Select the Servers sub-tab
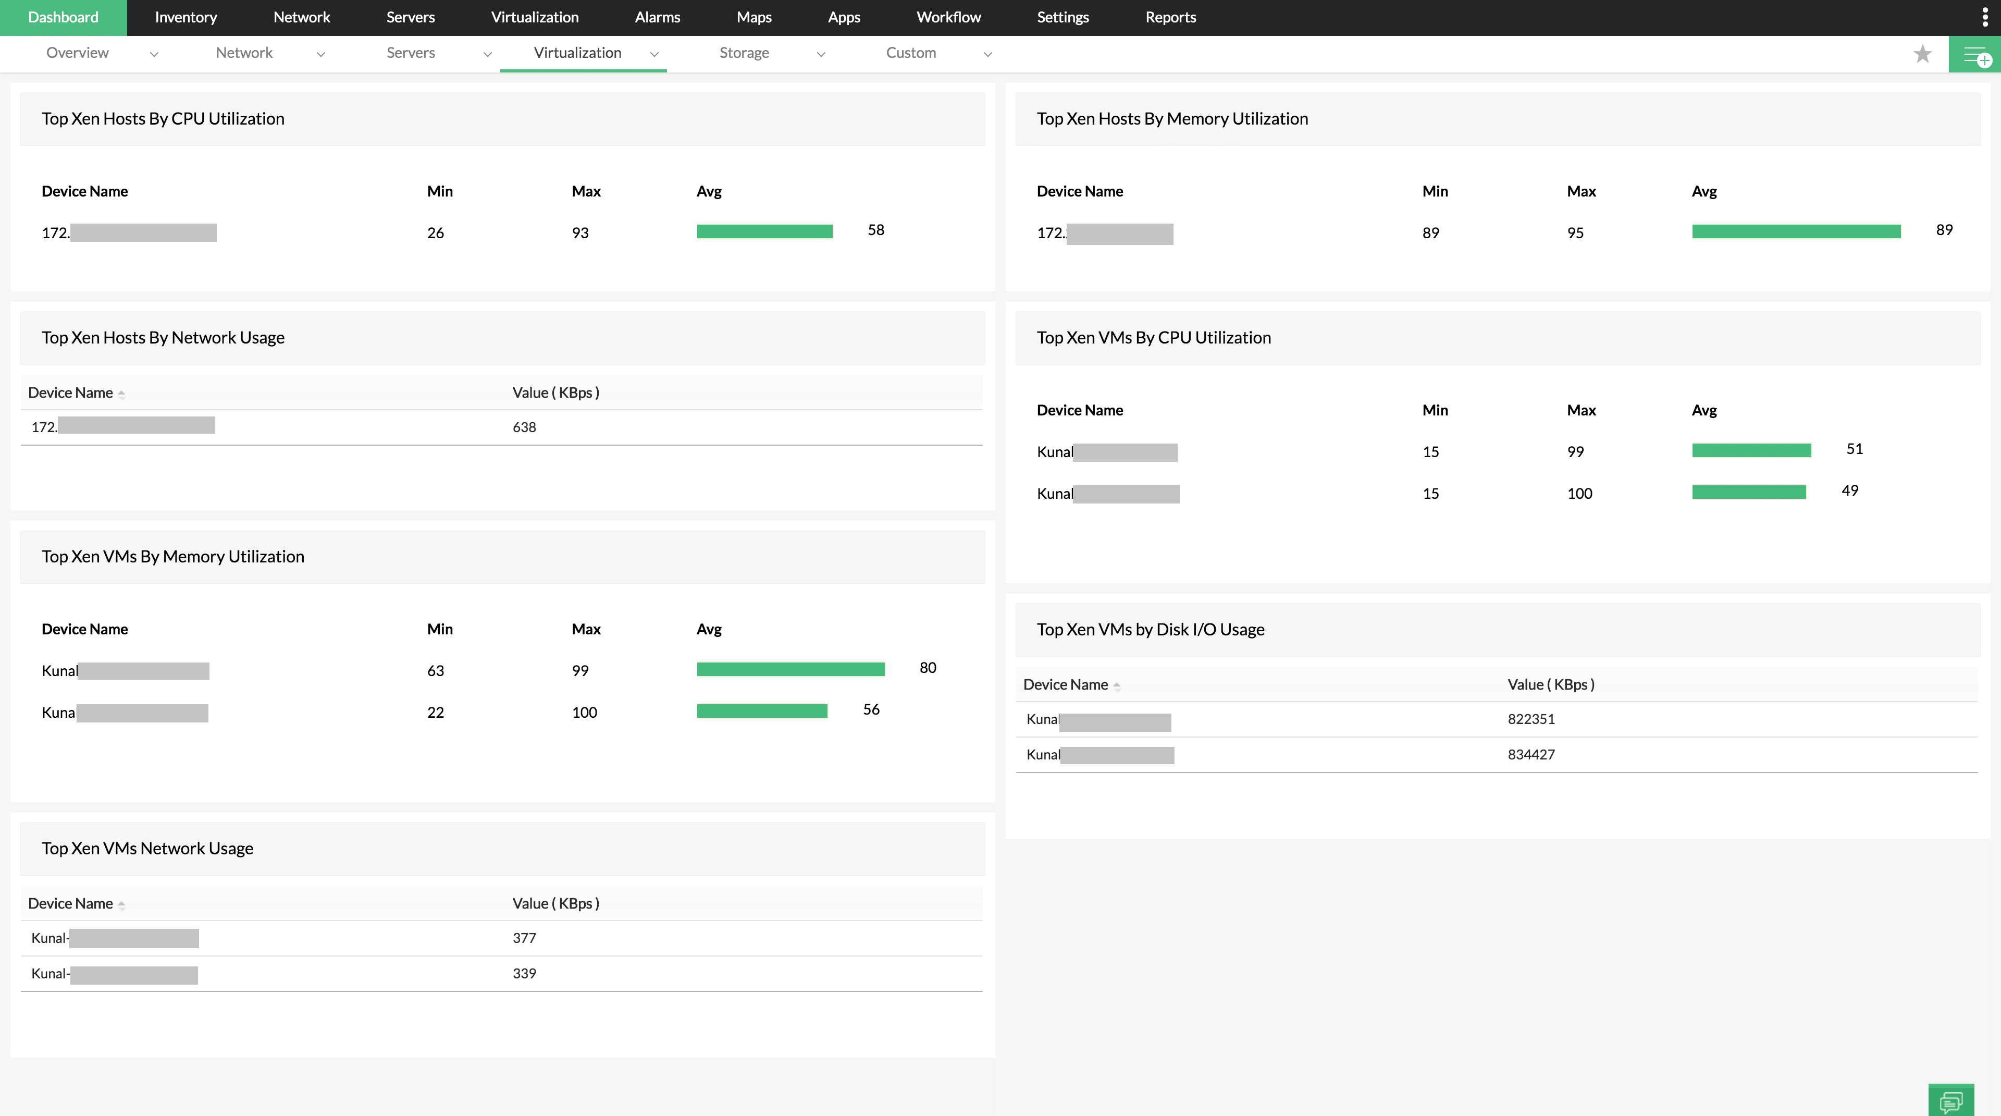The width and height of the screenshot is (2001, 1116). [410, 53]
